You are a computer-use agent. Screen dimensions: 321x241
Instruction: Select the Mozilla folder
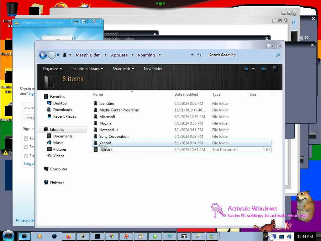point(182,123)
